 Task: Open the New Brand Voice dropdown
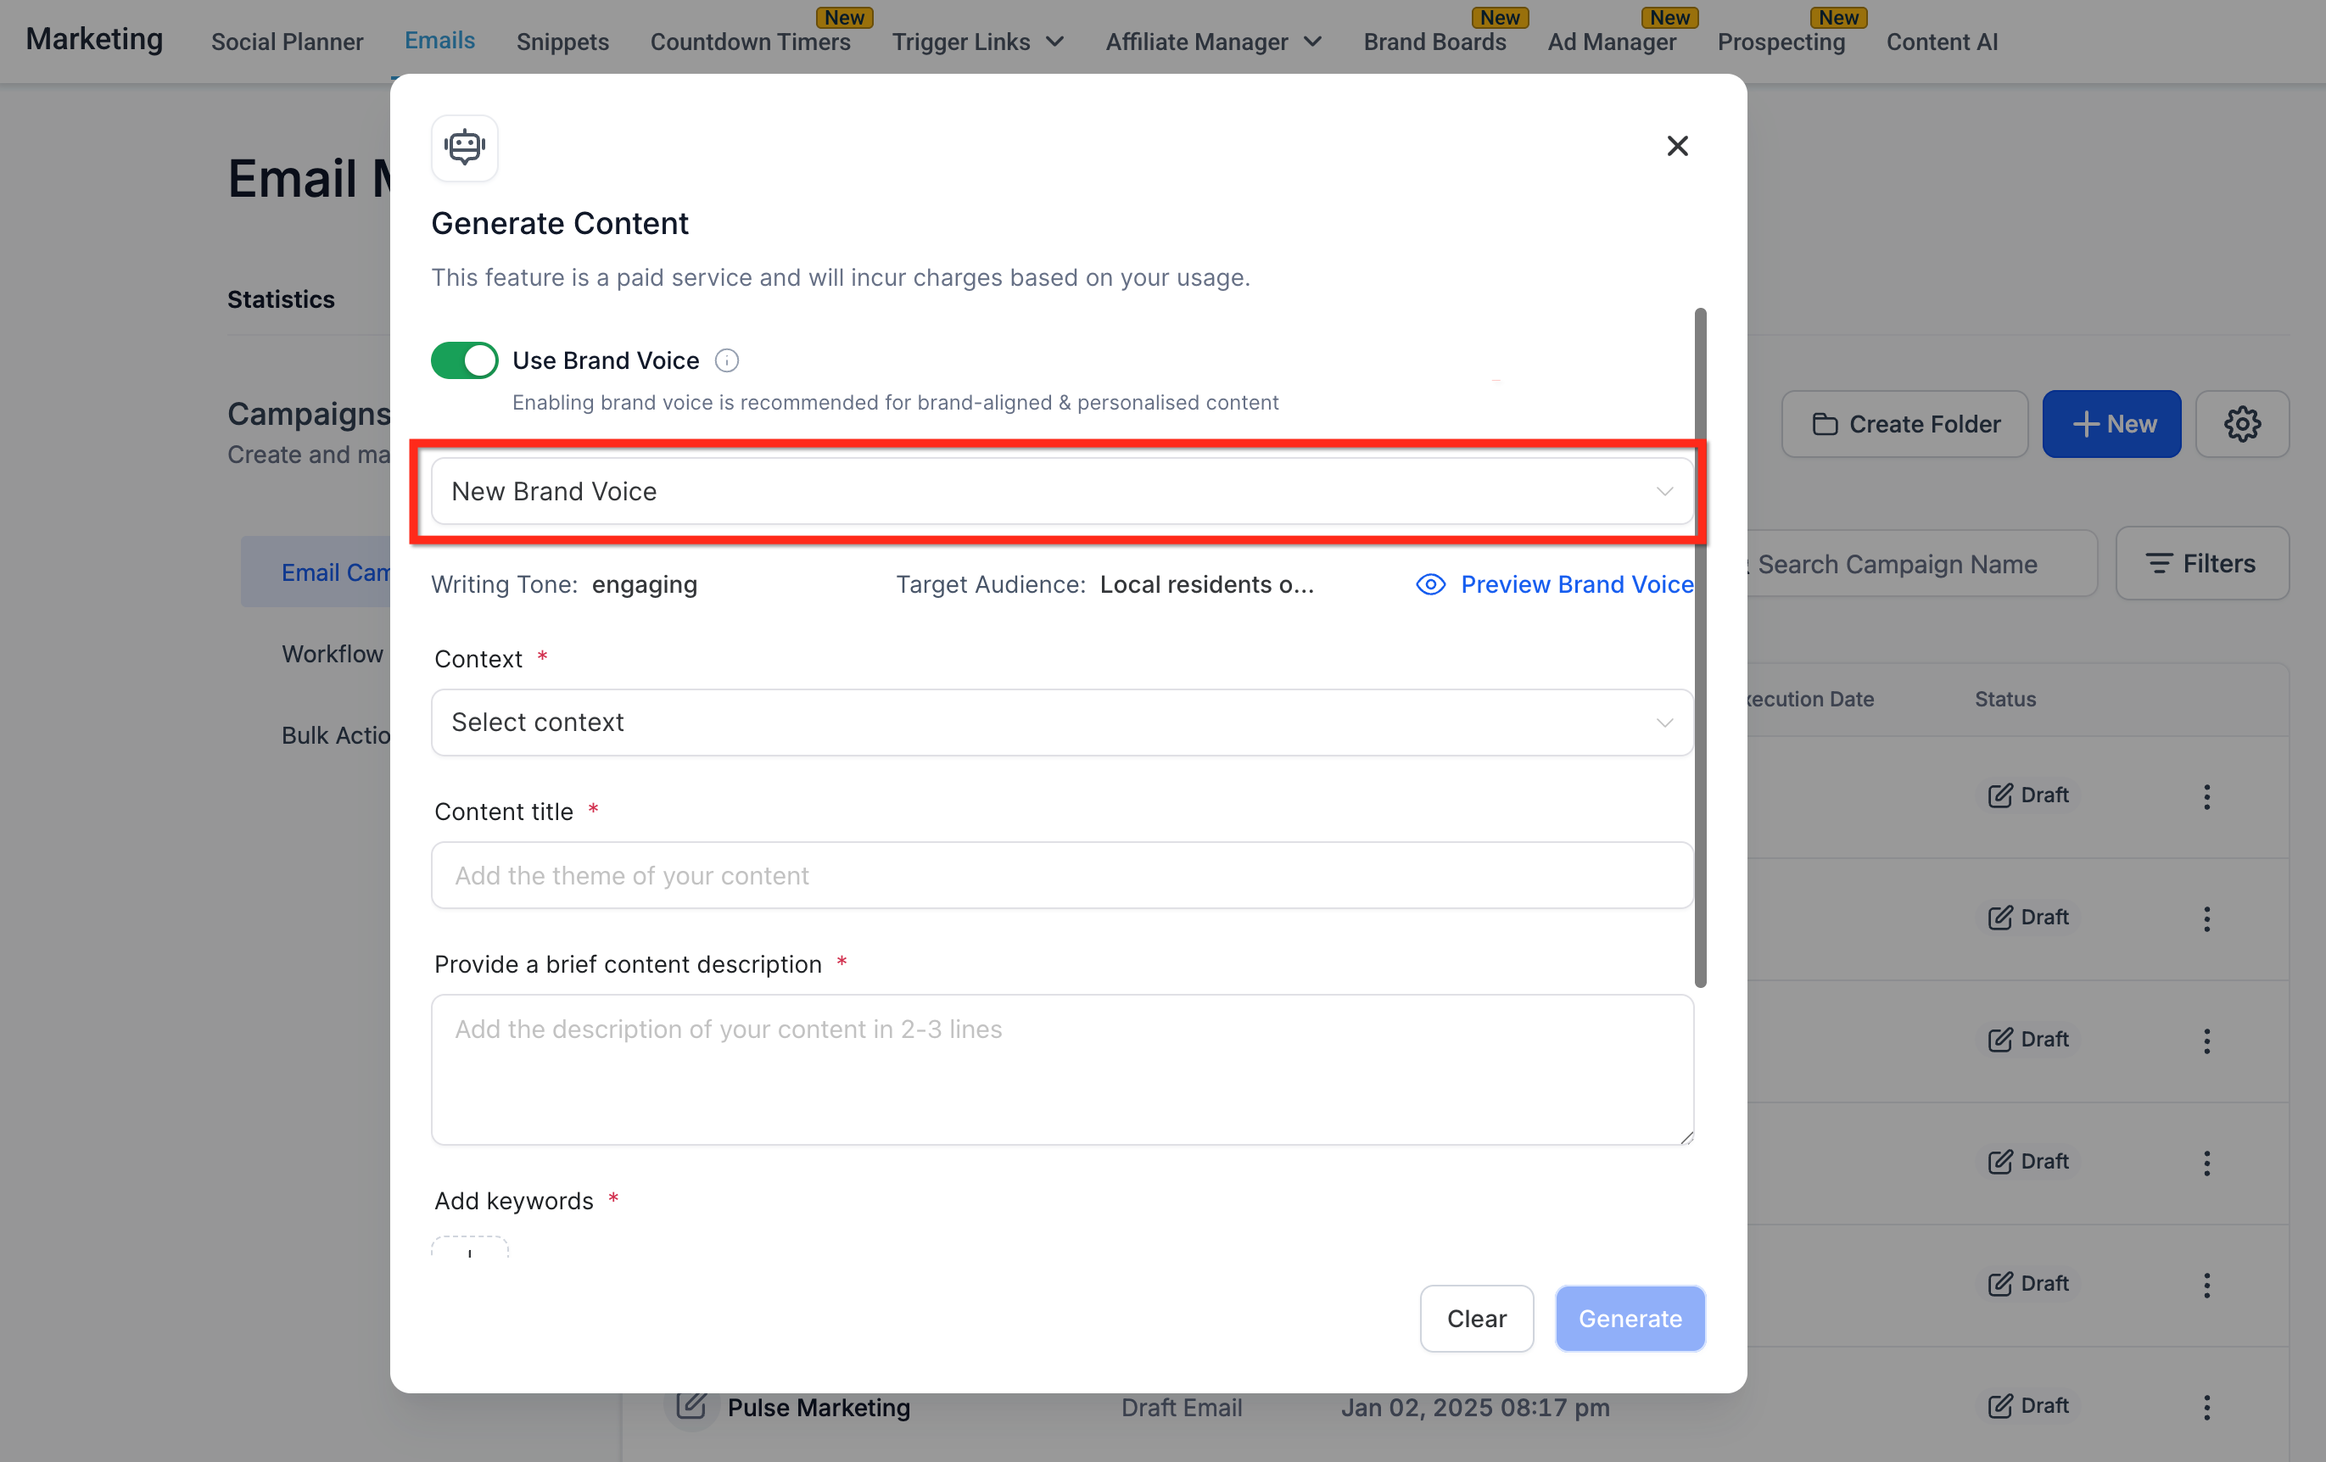[x=1060, y=492]
